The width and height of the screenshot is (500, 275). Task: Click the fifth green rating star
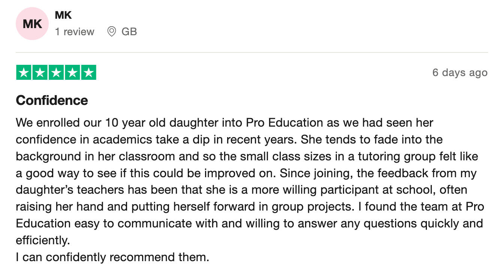tap(88, 72)
